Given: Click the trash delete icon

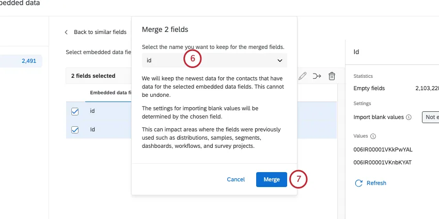Looking at the screenshot, I should point(332,76).
